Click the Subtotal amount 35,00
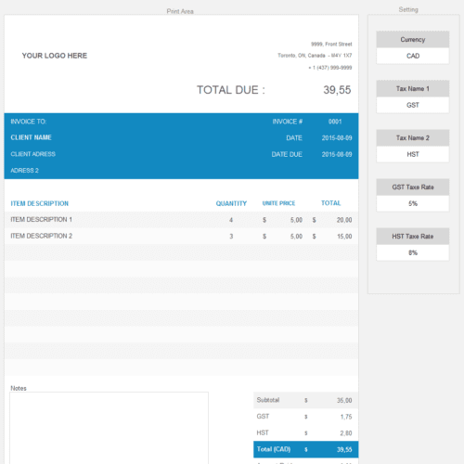This screenshot has height=464, width=464. click(344, 400)
